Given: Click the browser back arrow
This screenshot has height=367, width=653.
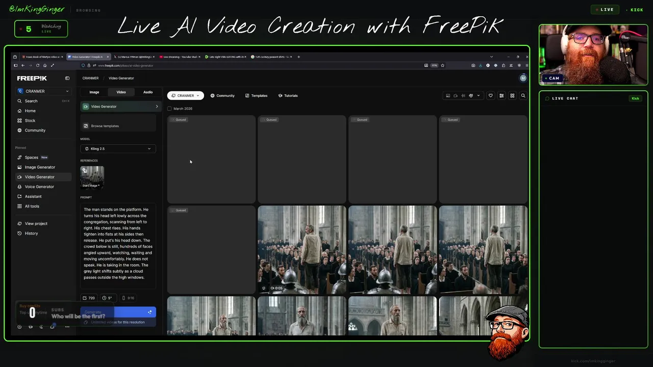Looking at the screenshot, I should click(22, 65).
